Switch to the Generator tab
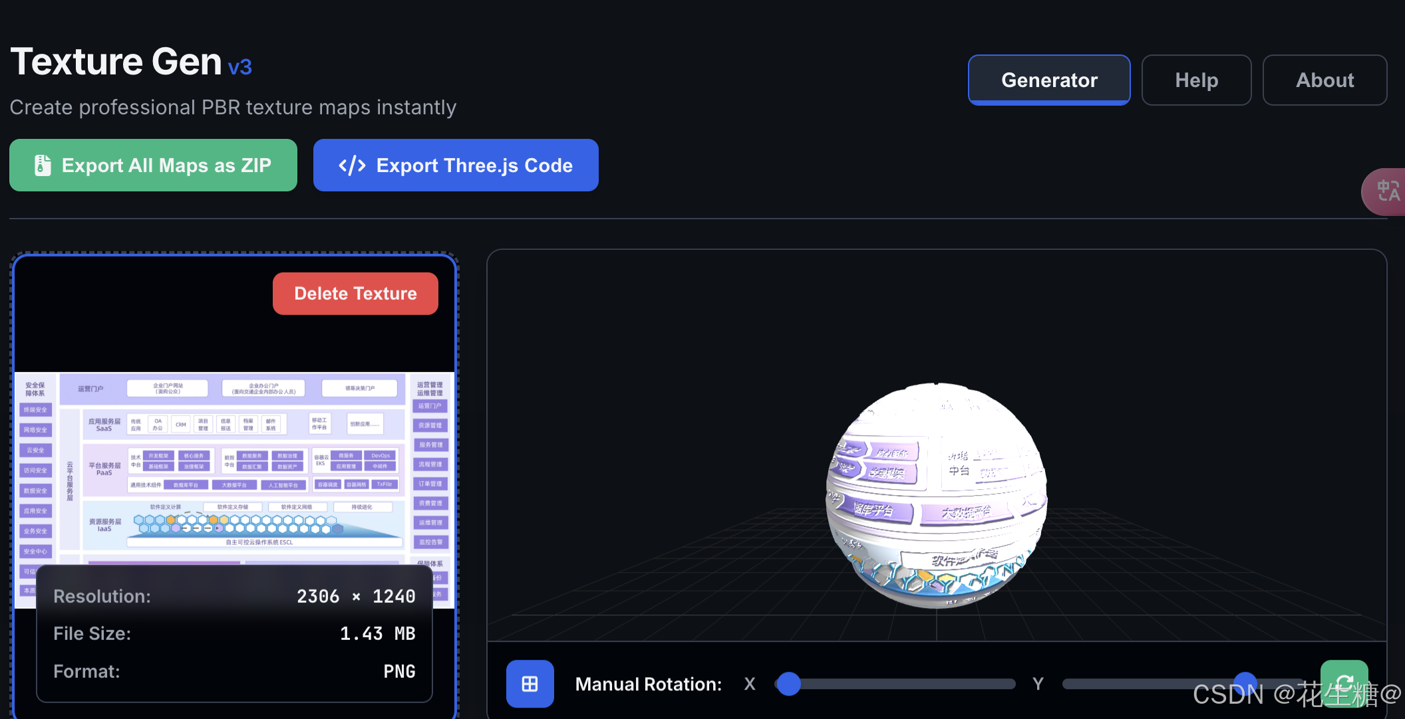 1048,80
